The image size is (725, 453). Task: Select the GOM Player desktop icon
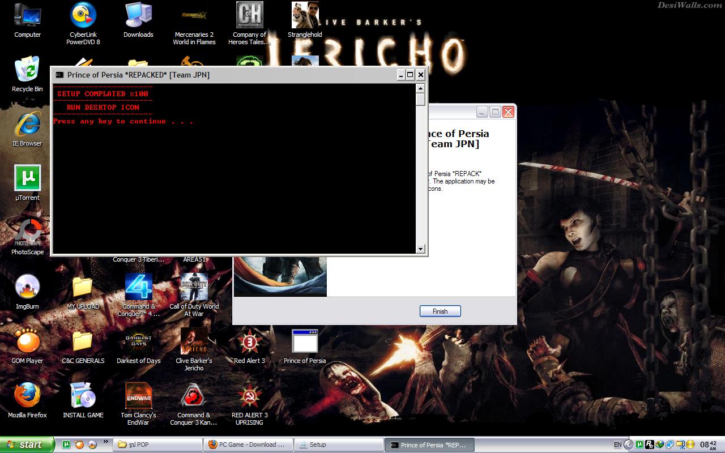pyautogui.click(x=27, y=346)
